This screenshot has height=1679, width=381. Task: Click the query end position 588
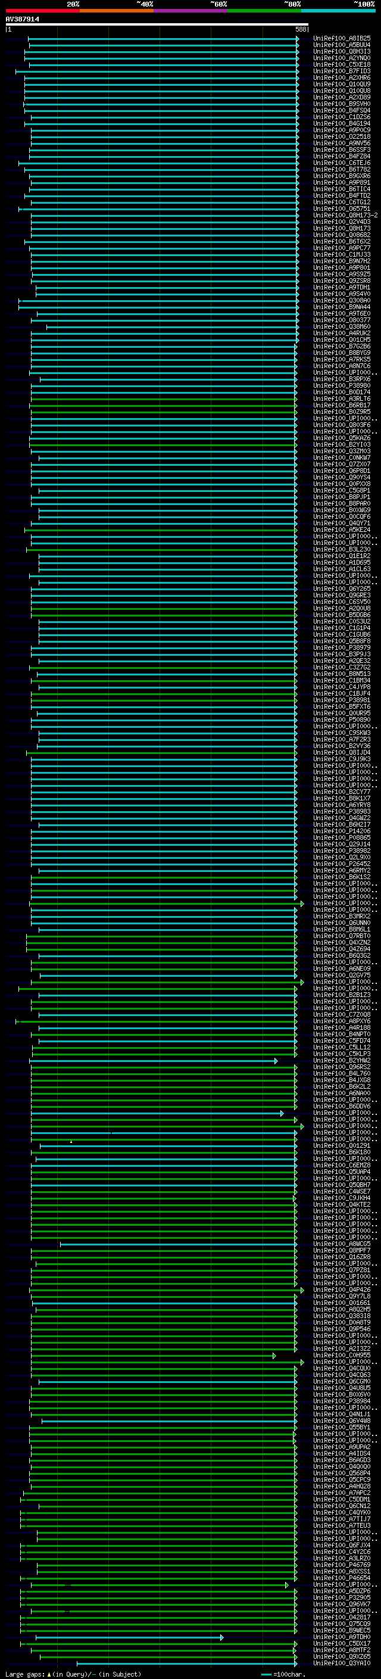pos(301,29)
